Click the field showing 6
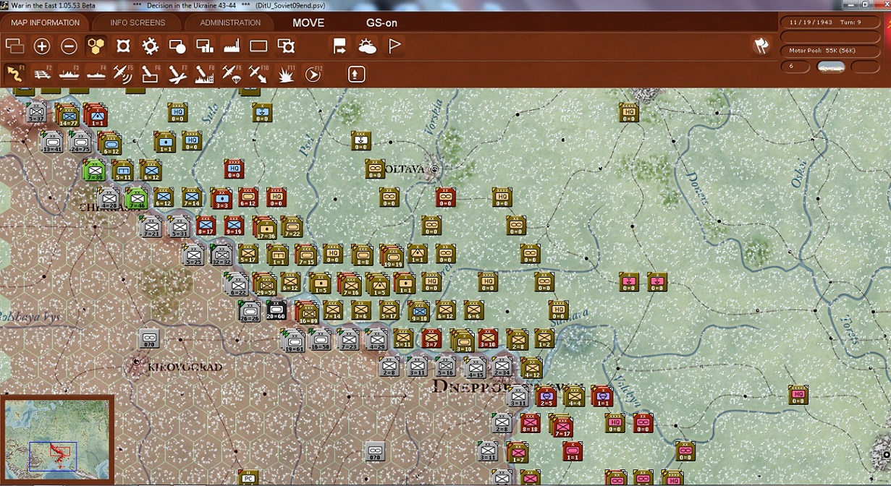The height and width of the screenshot is (486, 891). pyautogui.click(x=795, y=66)
